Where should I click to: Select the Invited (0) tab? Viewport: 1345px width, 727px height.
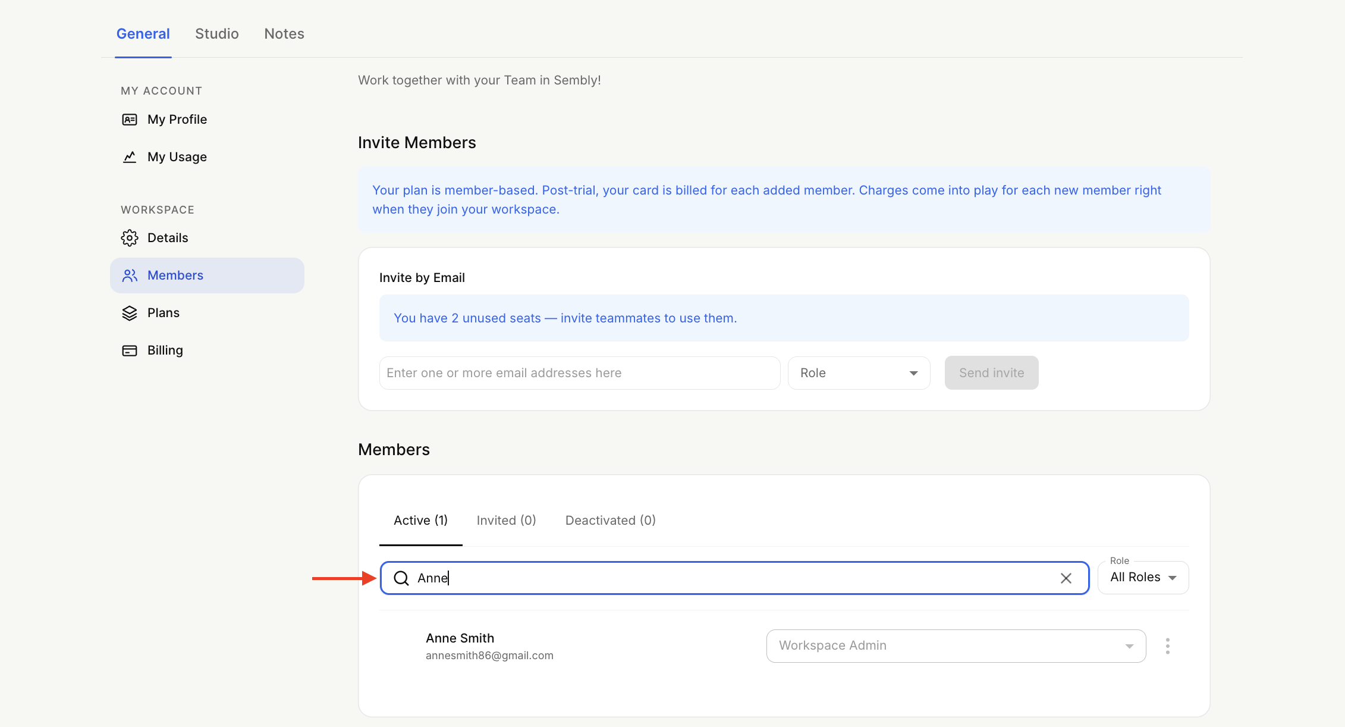[x=507, y=521]
